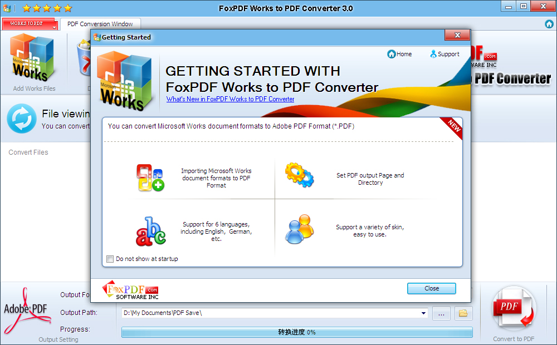Click the Adobe PDF logo

pos(27,308)
